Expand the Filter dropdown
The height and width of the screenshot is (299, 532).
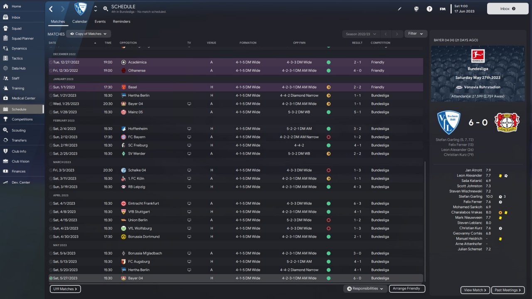416,34
